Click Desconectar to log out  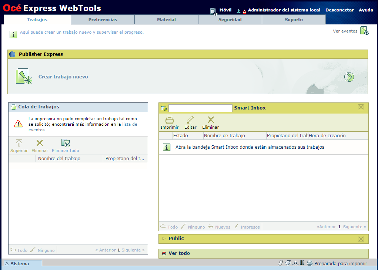point(339,10)
